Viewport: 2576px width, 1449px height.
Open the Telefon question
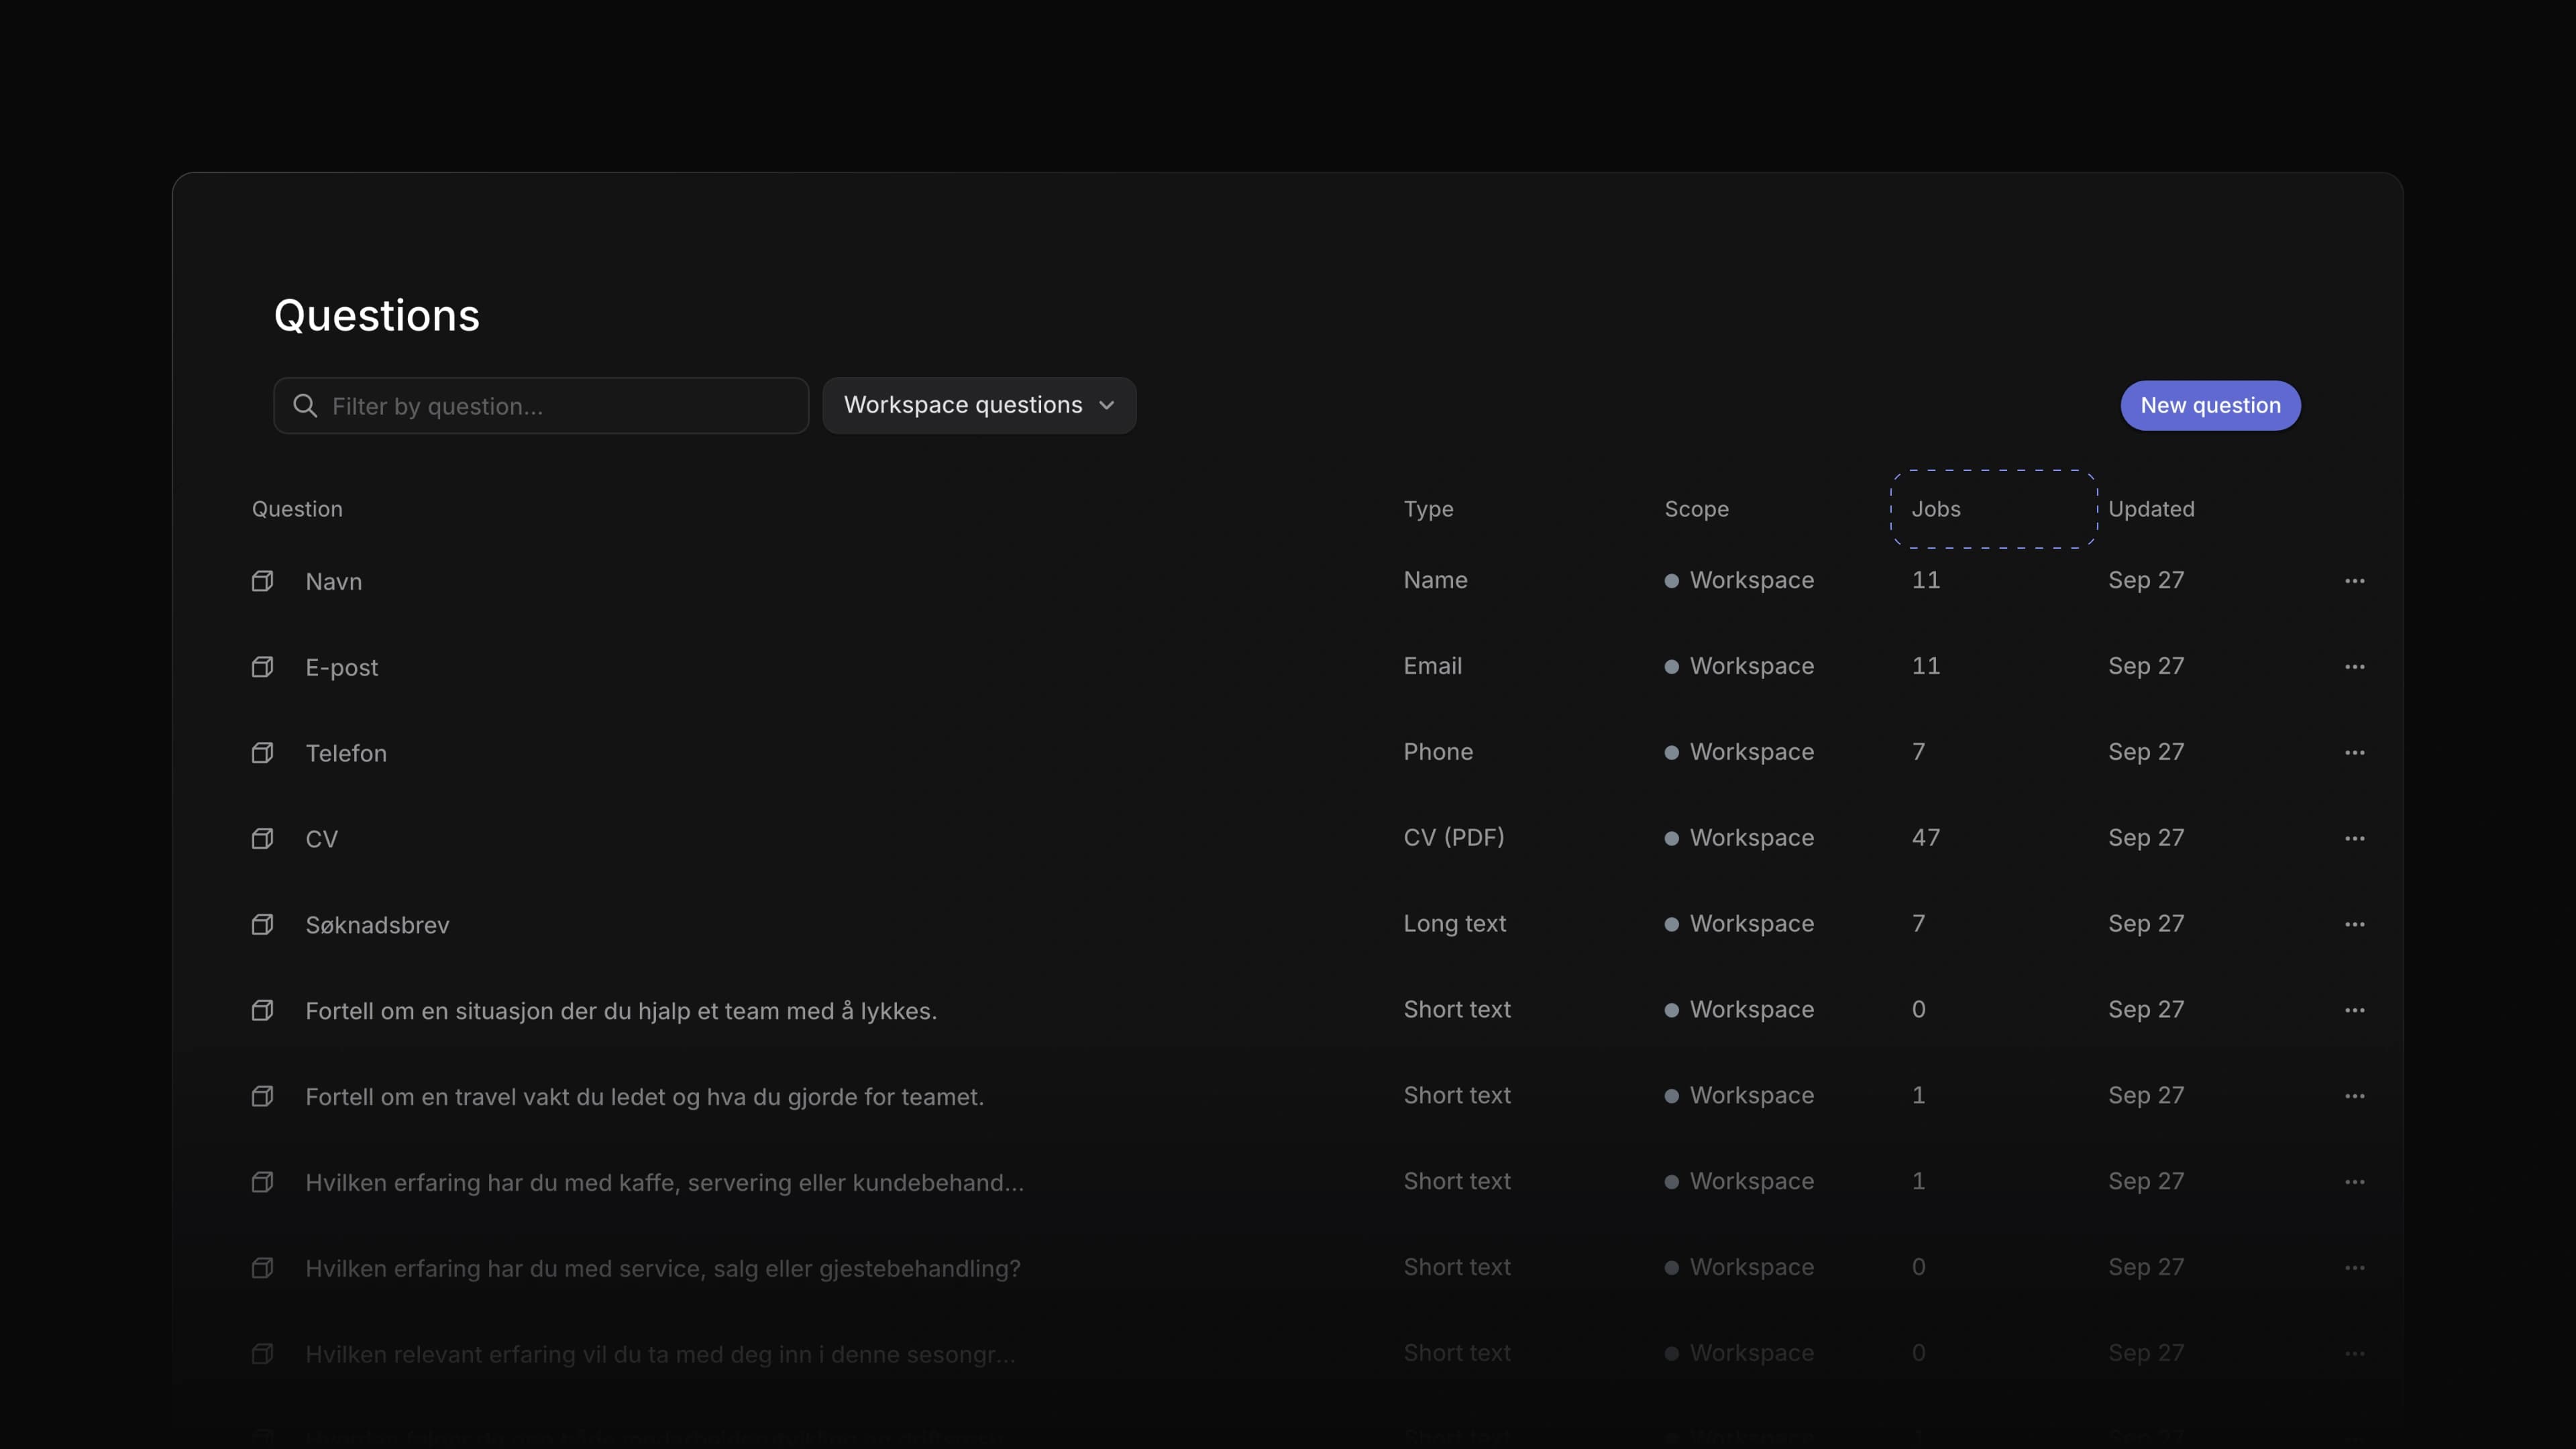[x=346, y=754]
